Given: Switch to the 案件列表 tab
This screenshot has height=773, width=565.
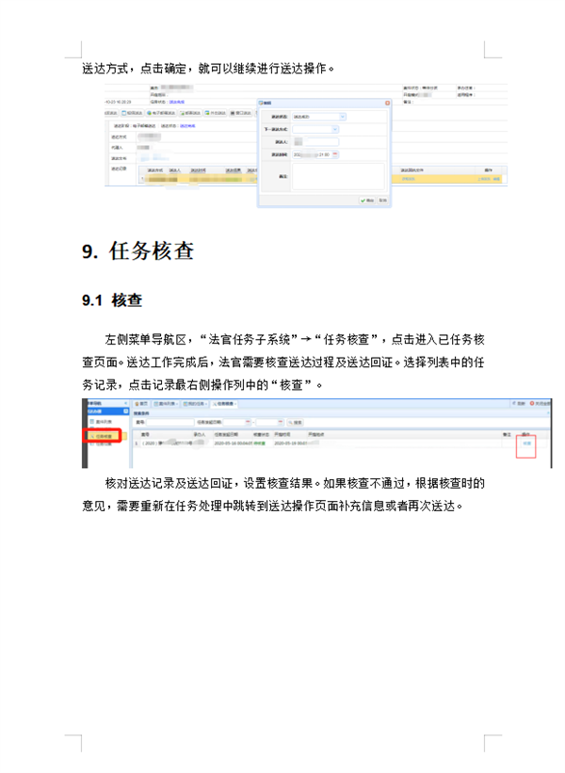Looking at the screenshot, I should point(166,404).
